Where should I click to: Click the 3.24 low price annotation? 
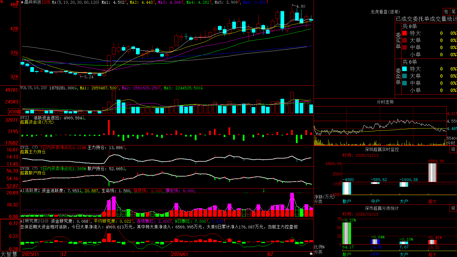point(89,77)
